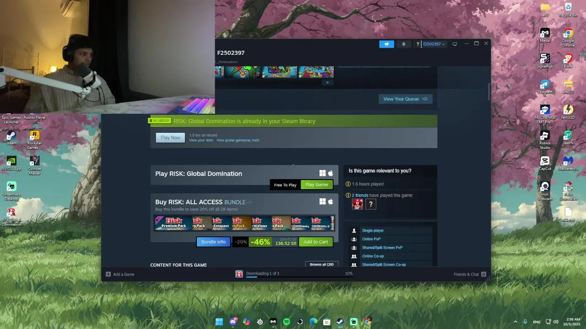Click View Your Queue button
The width and height of the screenshot is (586, 329).
405,99
